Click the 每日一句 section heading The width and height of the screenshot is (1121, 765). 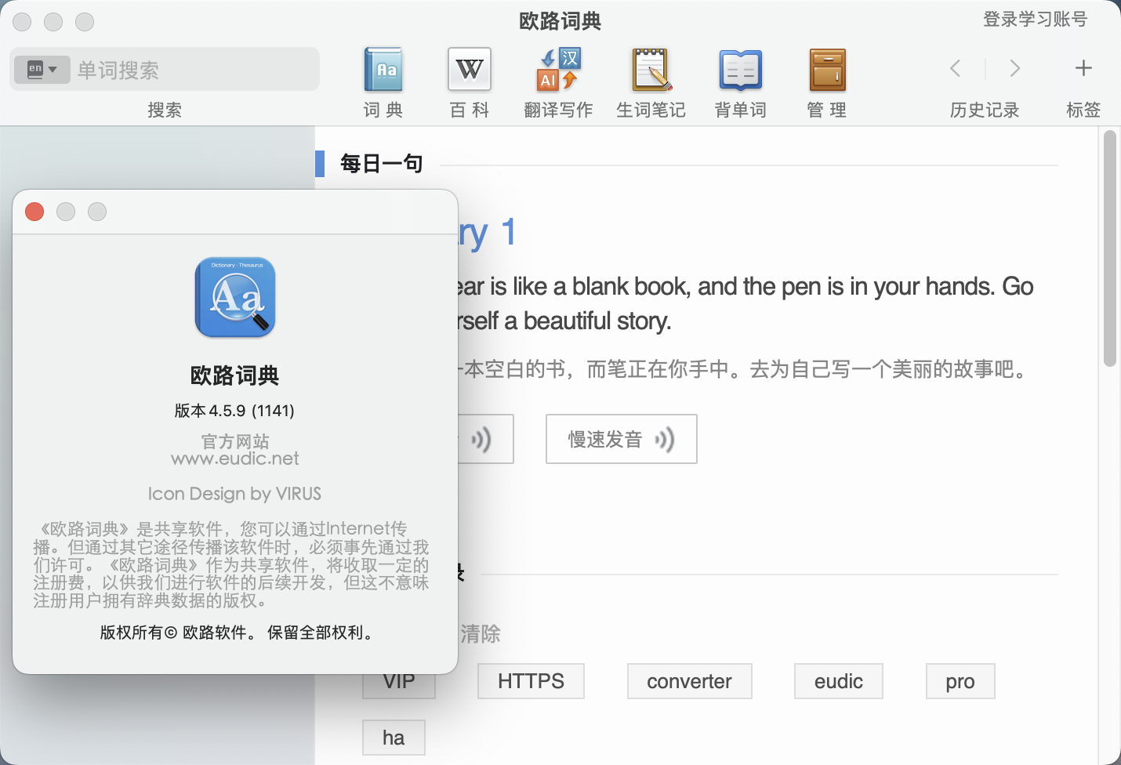coord(381,164)
